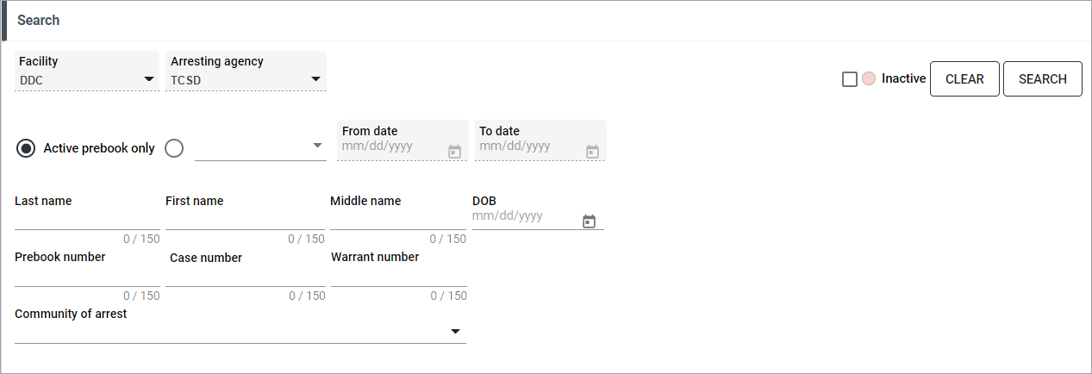Focus the Case number input field
Screen dimensions: 1092x374
[246, 277]
